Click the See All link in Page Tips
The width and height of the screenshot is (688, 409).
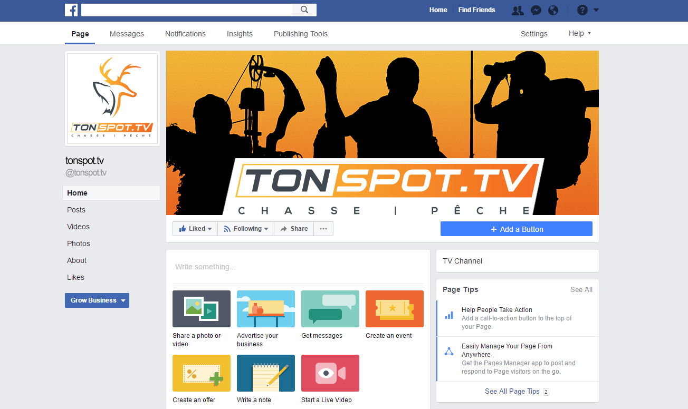point(581,289)
